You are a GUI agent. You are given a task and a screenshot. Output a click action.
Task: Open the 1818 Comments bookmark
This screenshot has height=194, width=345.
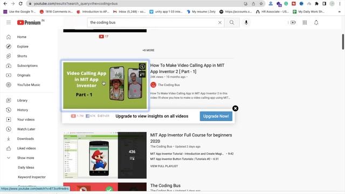coord(56,12)
